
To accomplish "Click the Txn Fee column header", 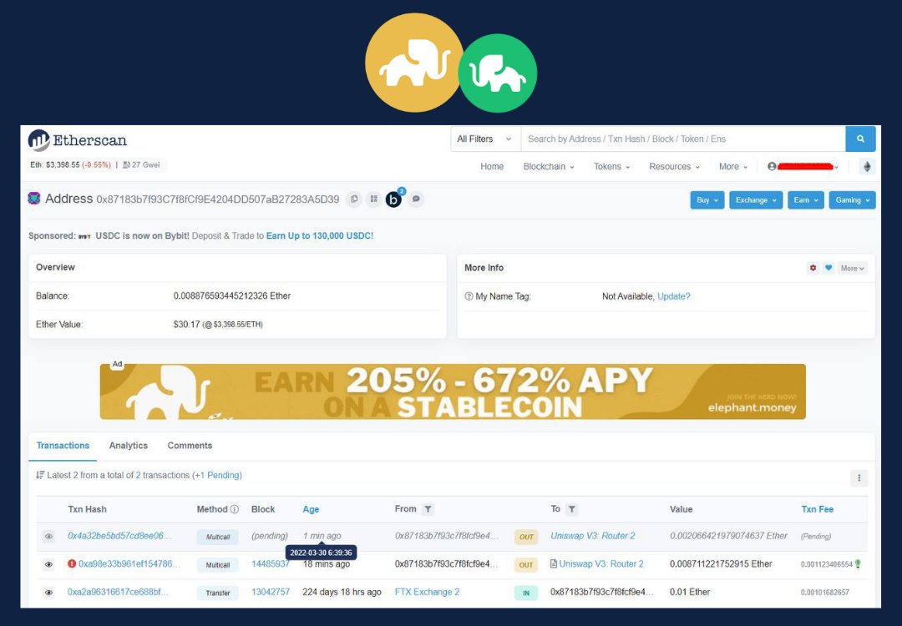I will point(817,509).
